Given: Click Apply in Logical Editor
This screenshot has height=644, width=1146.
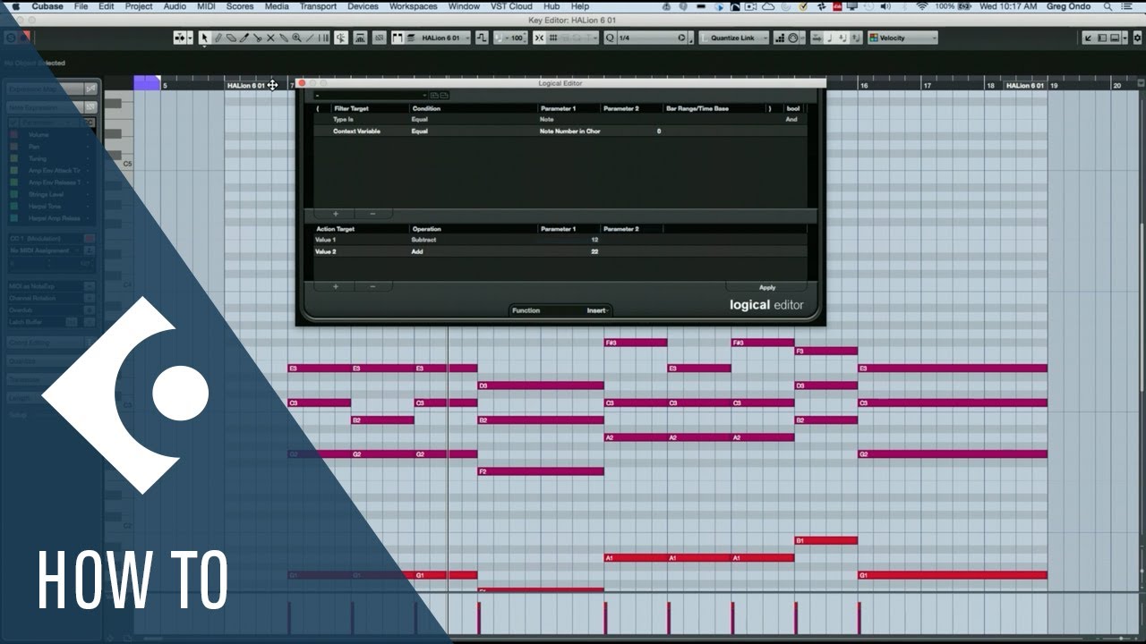Looking at the screenshot, I should coord(767,287).
